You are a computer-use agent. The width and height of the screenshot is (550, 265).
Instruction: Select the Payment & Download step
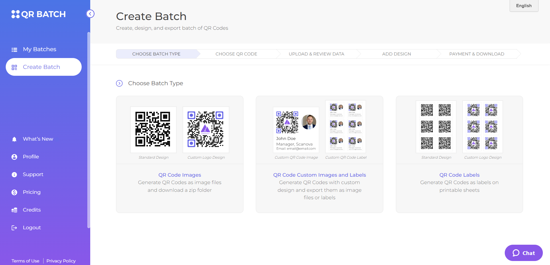pos(477,54)
